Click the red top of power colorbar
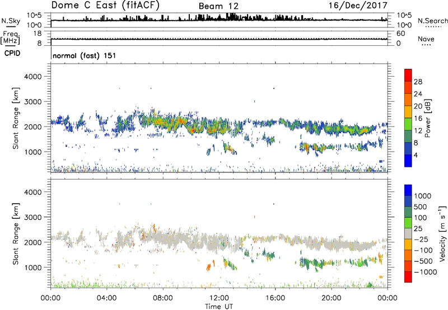The width and height of the screenshot is (448, 310). click(x=408, y=75)
